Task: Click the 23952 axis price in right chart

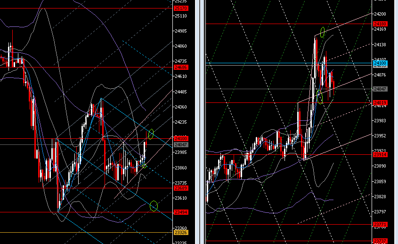Action: click(x=380, y=135)
